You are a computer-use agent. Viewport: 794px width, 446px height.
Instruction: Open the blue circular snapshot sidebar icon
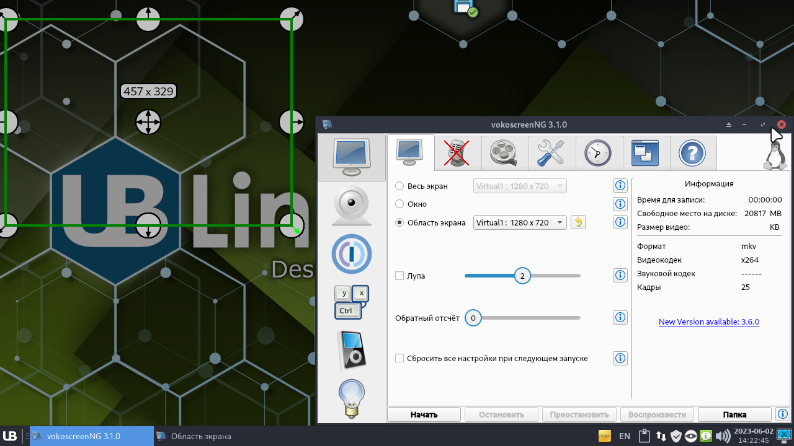[x=352, y=254]
